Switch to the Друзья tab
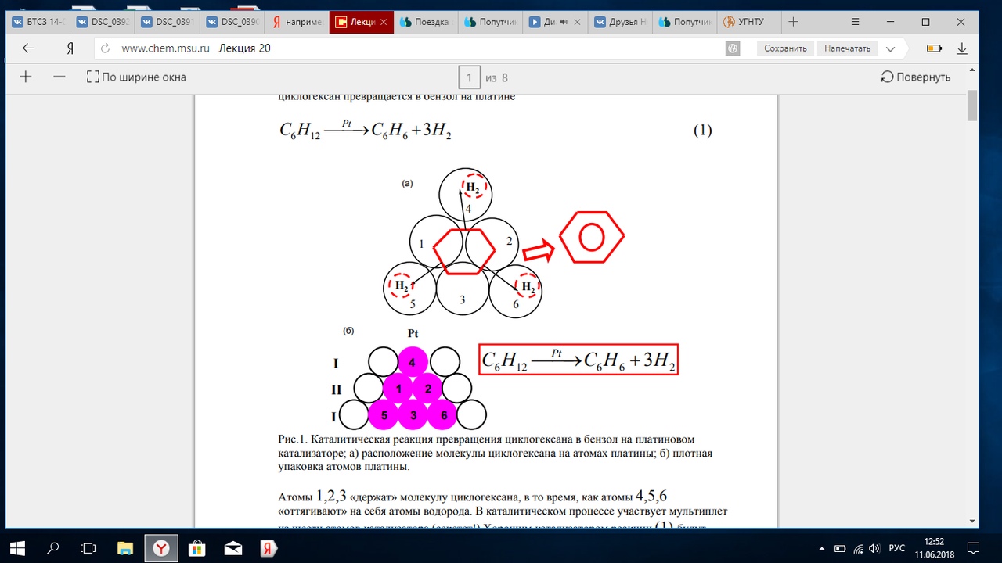Viewport: 1002px width, 563px height. pos(620,22)
